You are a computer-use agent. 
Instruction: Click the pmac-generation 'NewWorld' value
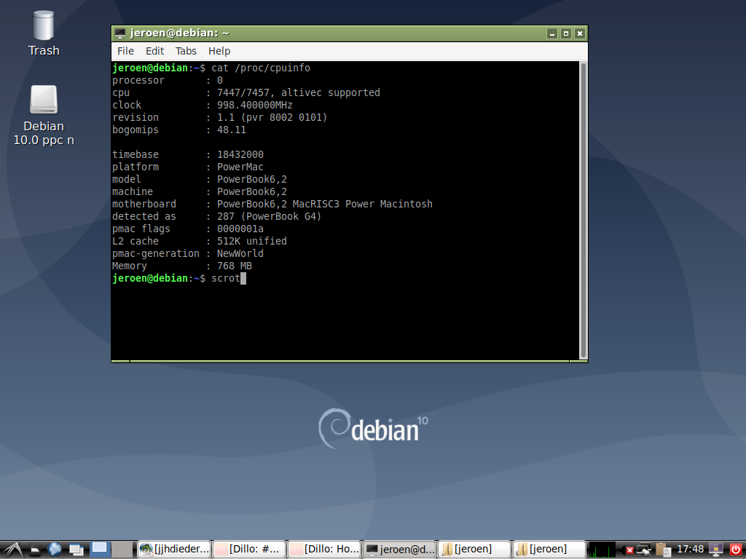(240, 253)
